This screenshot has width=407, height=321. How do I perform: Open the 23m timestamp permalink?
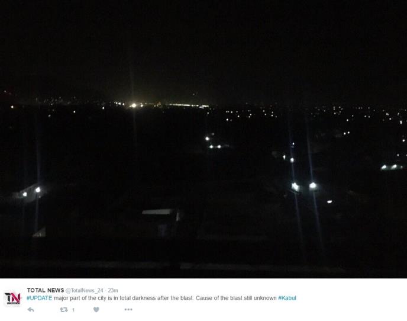113,290
